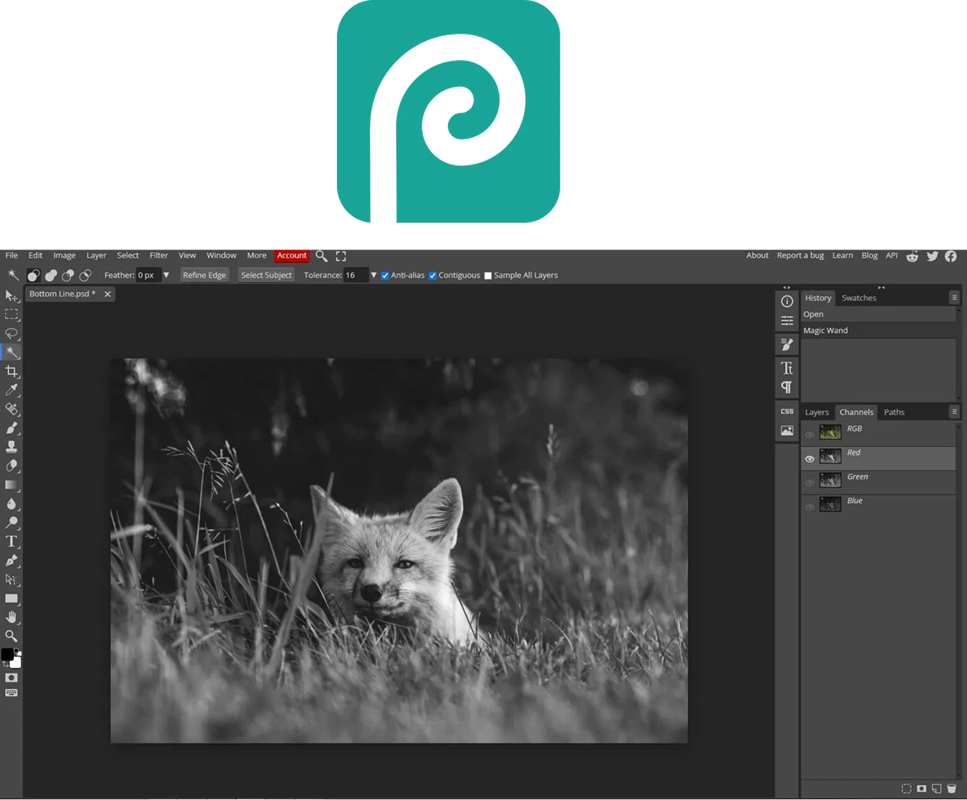Select the Crop tool
This screenshot has width=967, height=800.
coord(12,371)
